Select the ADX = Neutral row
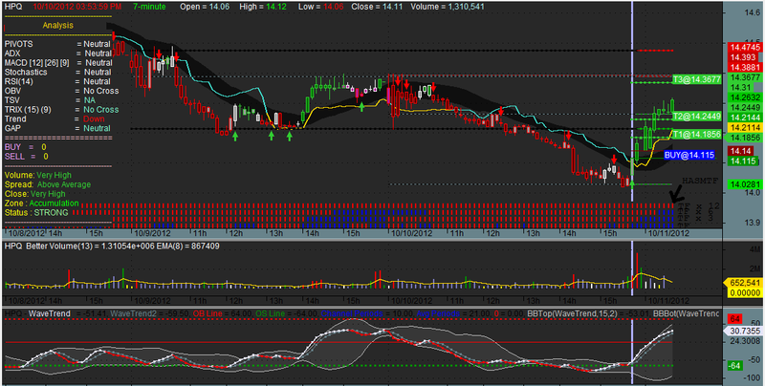 [58, 54]
